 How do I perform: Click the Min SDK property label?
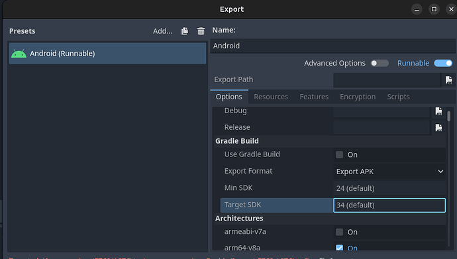point(238,188)
